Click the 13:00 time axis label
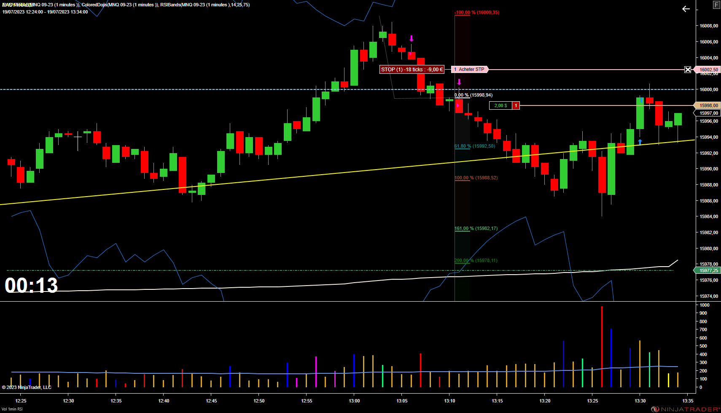The height and width of the screenshot is (413, 721). pos(354,401)
